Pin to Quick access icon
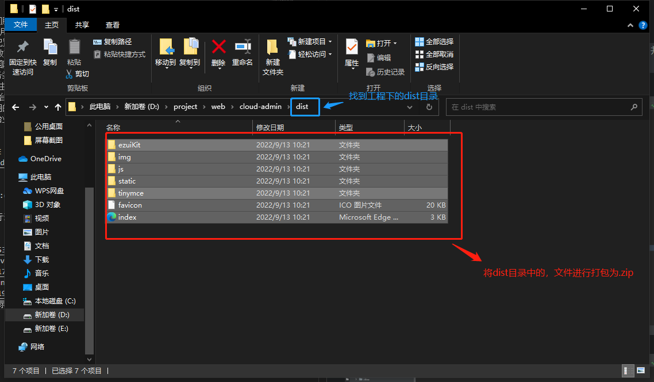 pos(22,48)
